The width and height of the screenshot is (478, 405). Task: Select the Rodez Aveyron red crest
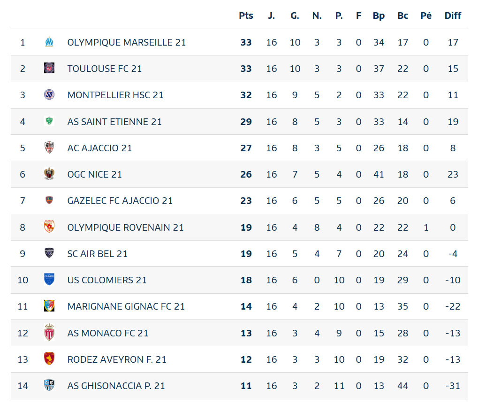click(x=49, y=359)
